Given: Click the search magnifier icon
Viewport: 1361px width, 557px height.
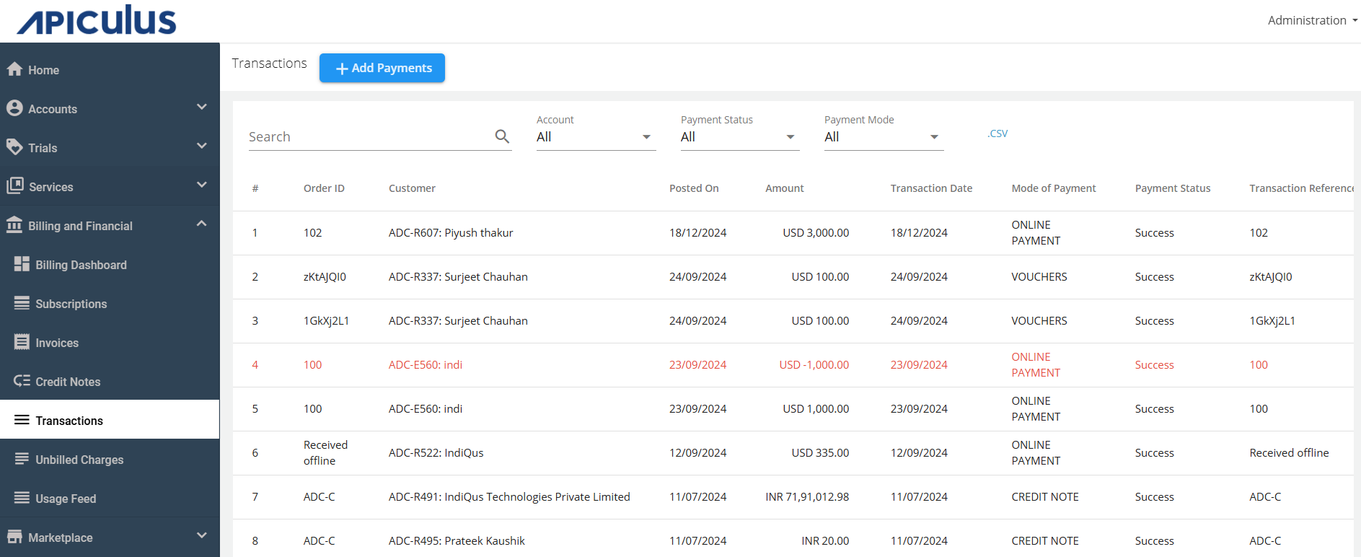Looking at the screenshot, I should (502, 136).
